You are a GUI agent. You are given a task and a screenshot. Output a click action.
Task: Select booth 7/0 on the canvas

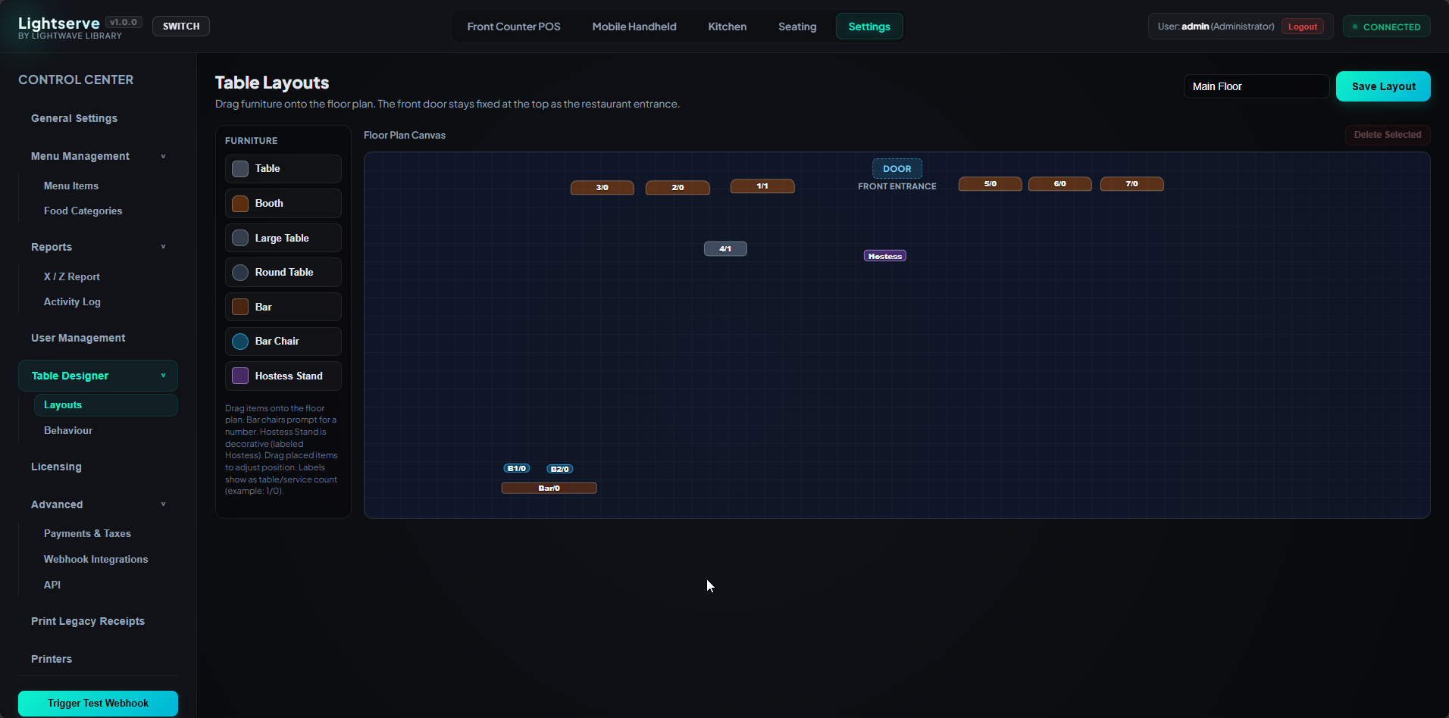pos(1132,183)
